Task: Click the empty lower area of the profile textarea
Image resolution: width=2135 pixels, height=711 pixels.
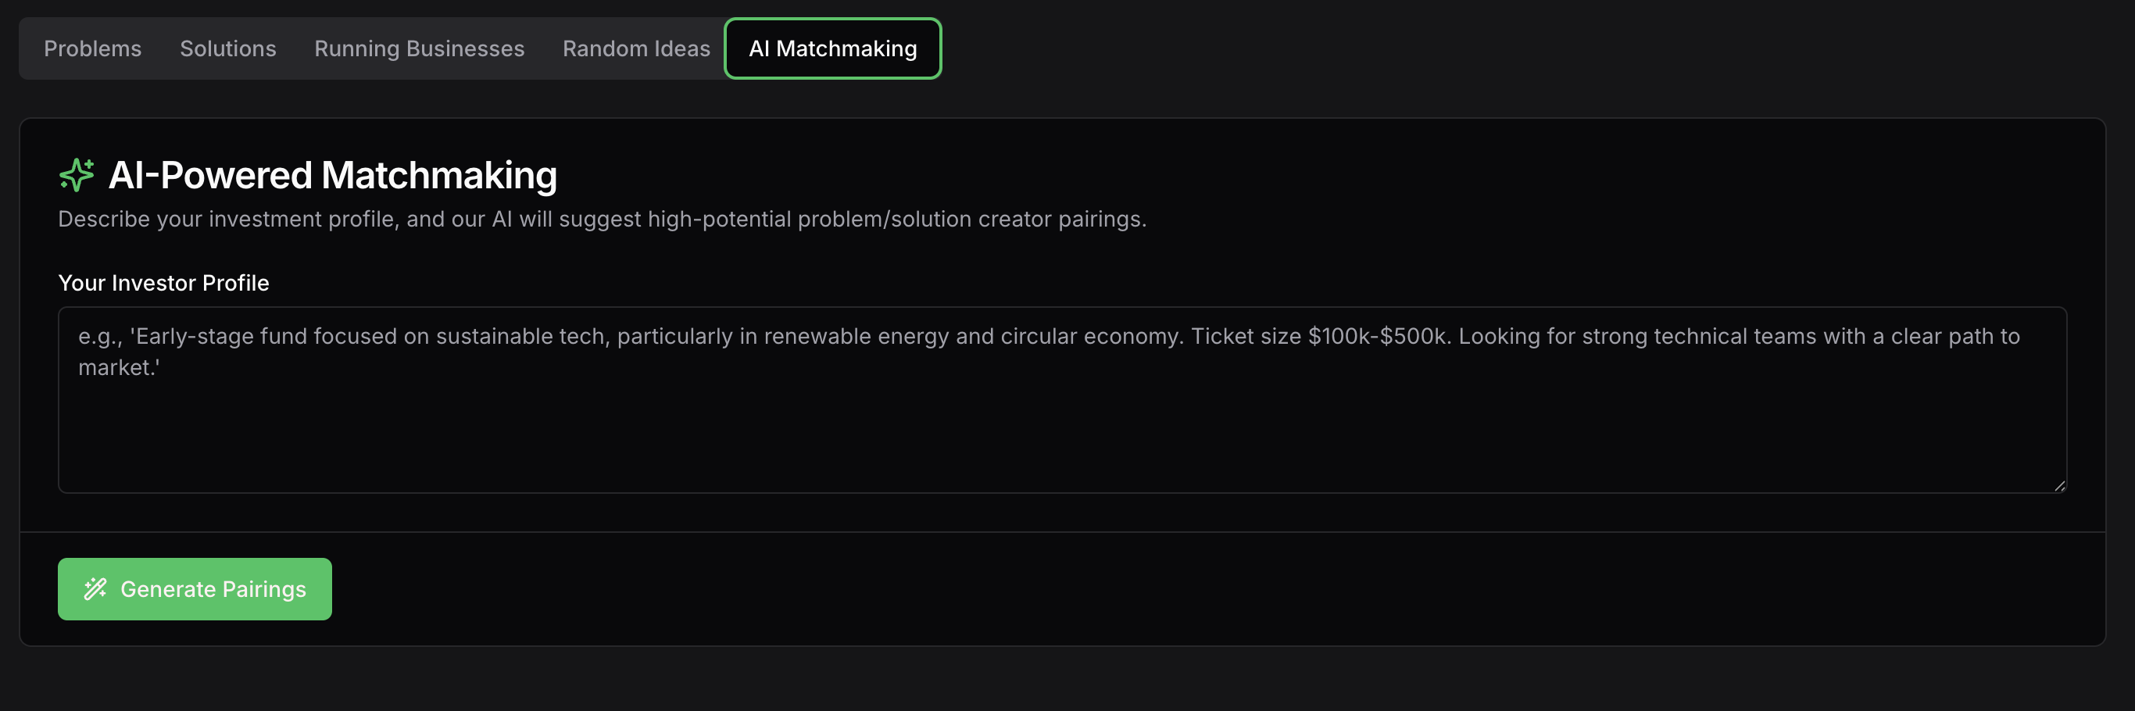Action: [1062, 439]
